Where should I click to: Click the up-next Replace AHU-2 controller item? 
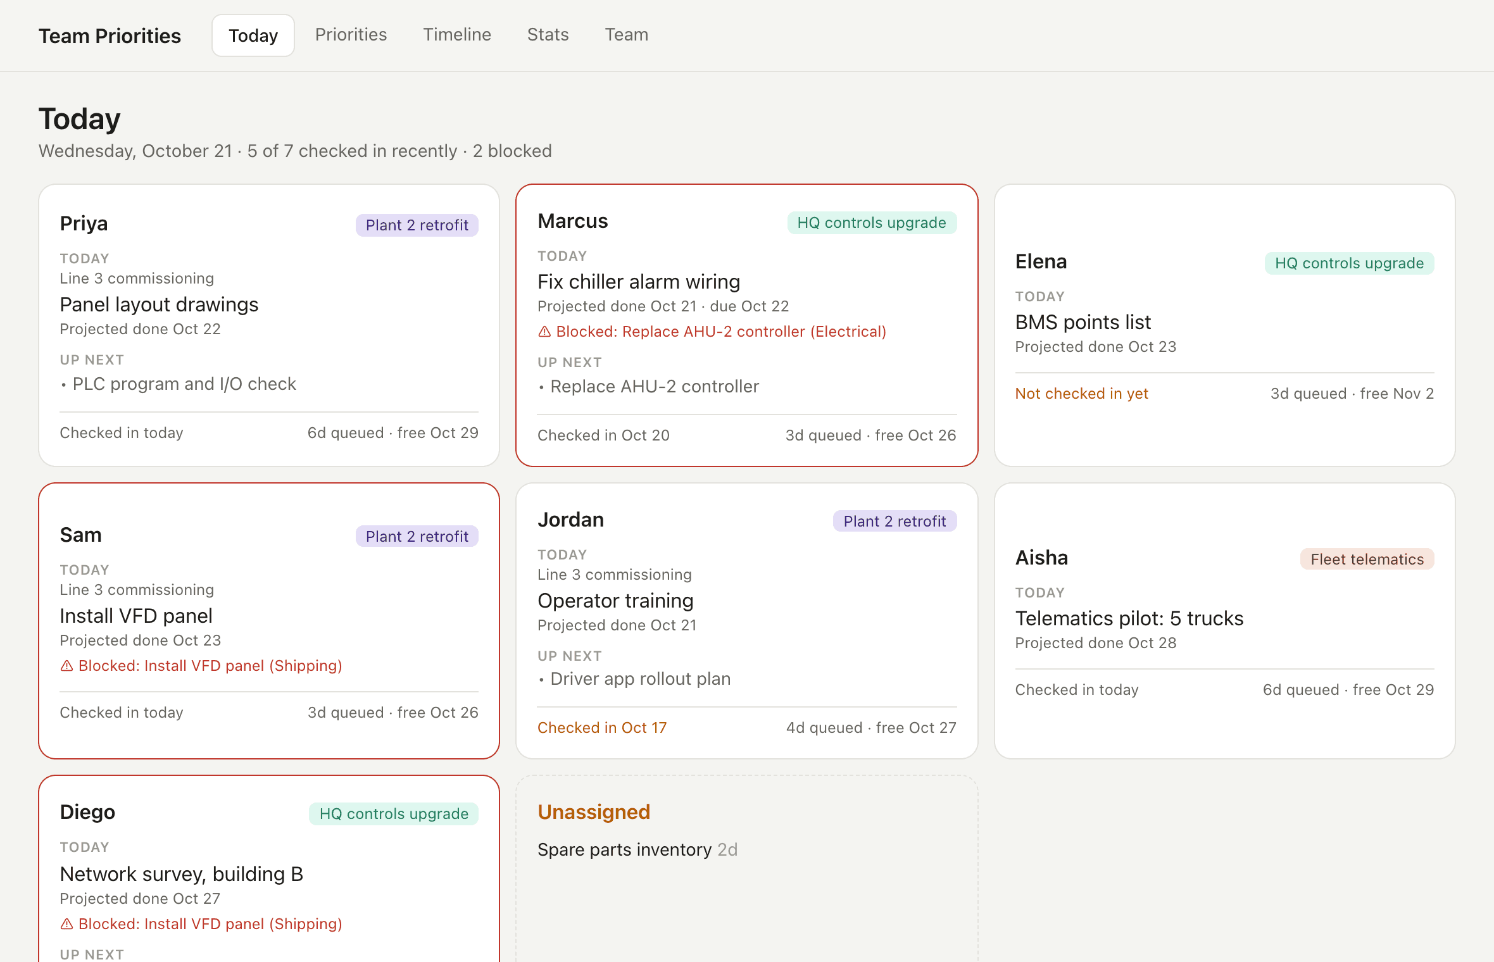click(655, 387)
